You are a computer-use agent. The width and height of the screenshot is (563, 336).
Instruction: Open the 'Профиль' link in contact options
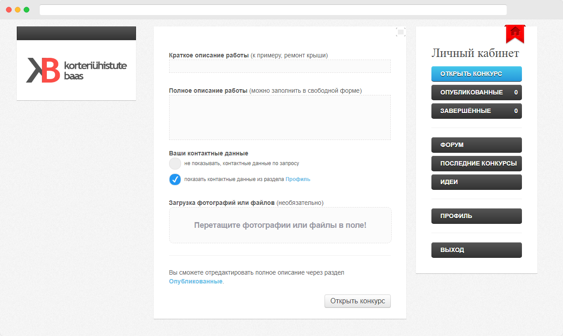298,179
